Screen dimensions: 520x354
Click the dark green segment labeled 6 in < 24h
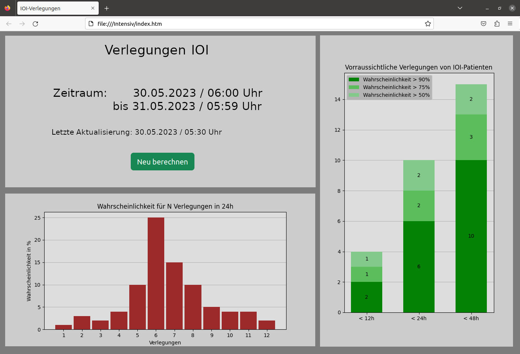click(419, 267)
